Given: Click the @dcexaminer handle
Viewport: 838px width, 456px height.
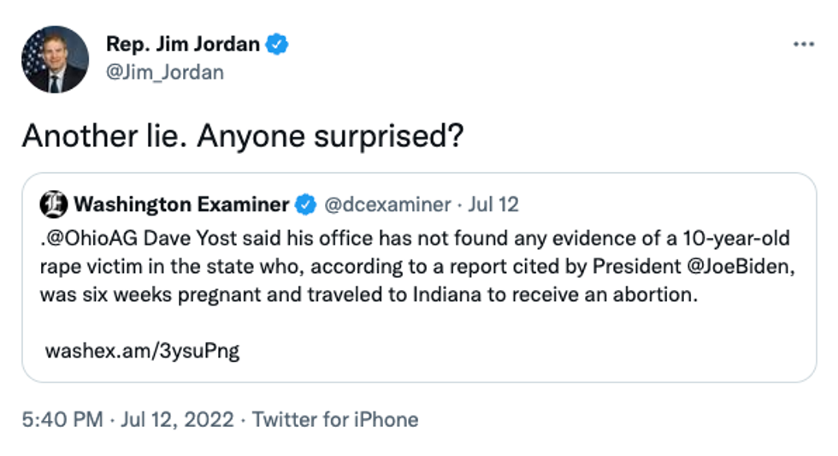Looking at the screenshot, I should click(x=385, y=204).
